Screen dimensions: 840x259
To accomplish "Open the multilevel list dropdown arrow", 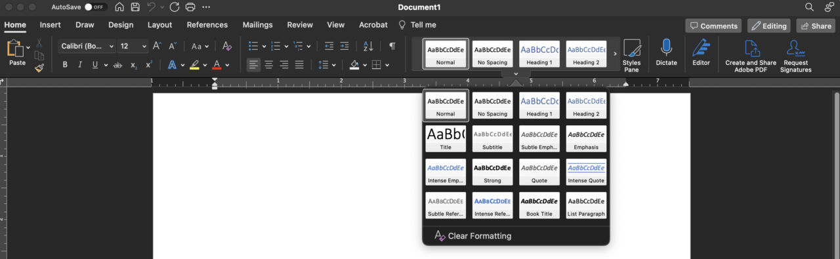I will [309, 47].
